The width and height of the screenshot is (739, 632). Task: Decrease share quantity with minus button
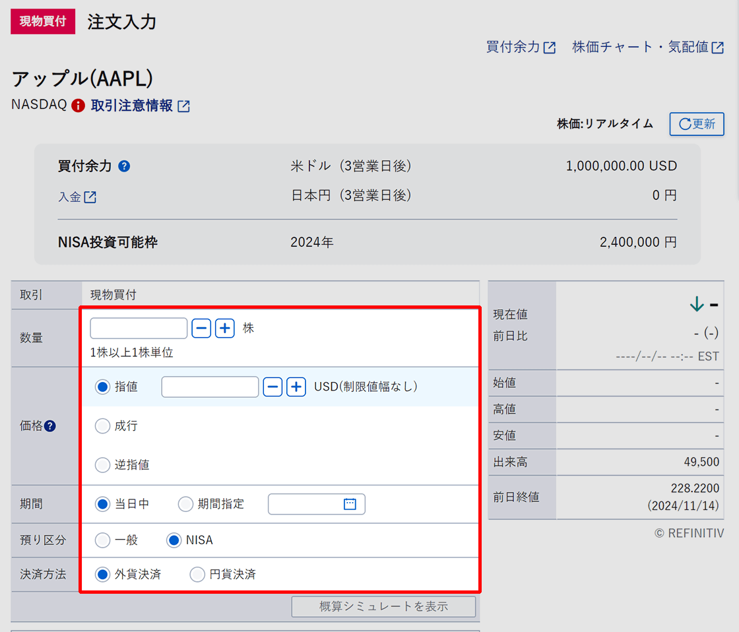(201, 328)
